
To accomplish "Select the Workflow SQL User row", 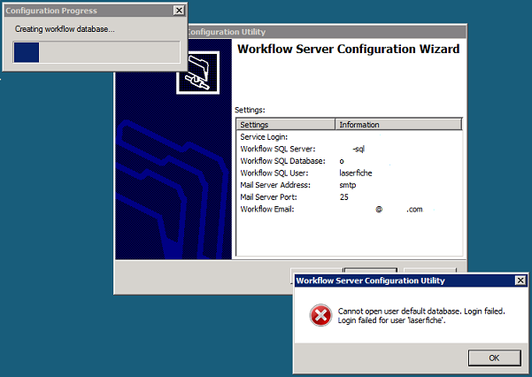I will [349, 173].
